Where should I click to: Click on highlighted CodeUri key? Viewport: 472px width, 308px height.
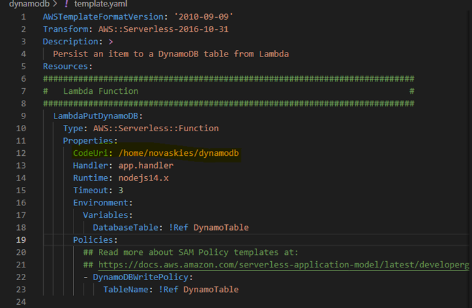click(x=91, y=153)
